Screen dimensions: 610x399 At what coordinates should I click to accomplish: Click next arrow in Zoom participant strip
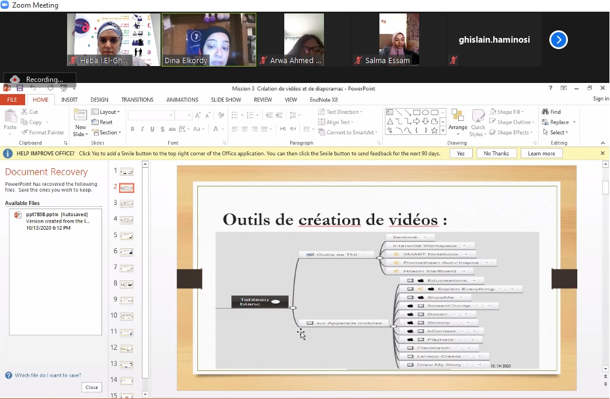click(x=559, y=40)
